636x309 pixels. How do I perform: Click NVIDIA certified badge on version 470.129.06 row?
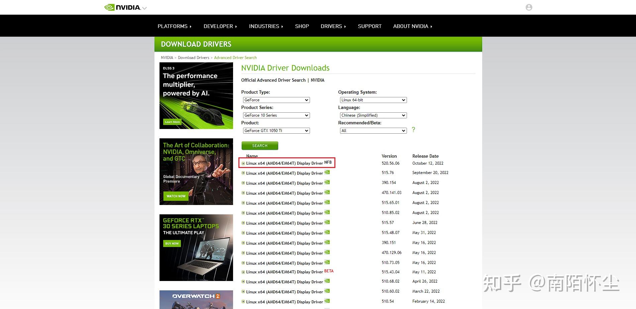click(327, 252)
